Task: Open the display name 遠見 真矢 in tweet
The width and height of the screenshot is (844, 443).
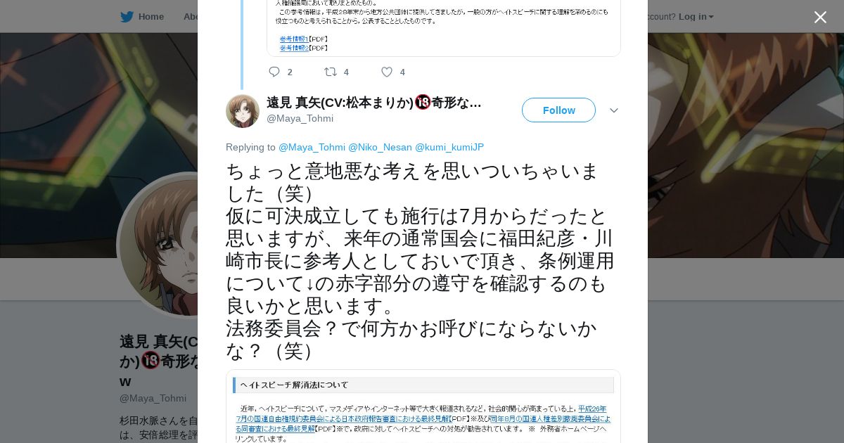Action: click(x=374, y=103)
